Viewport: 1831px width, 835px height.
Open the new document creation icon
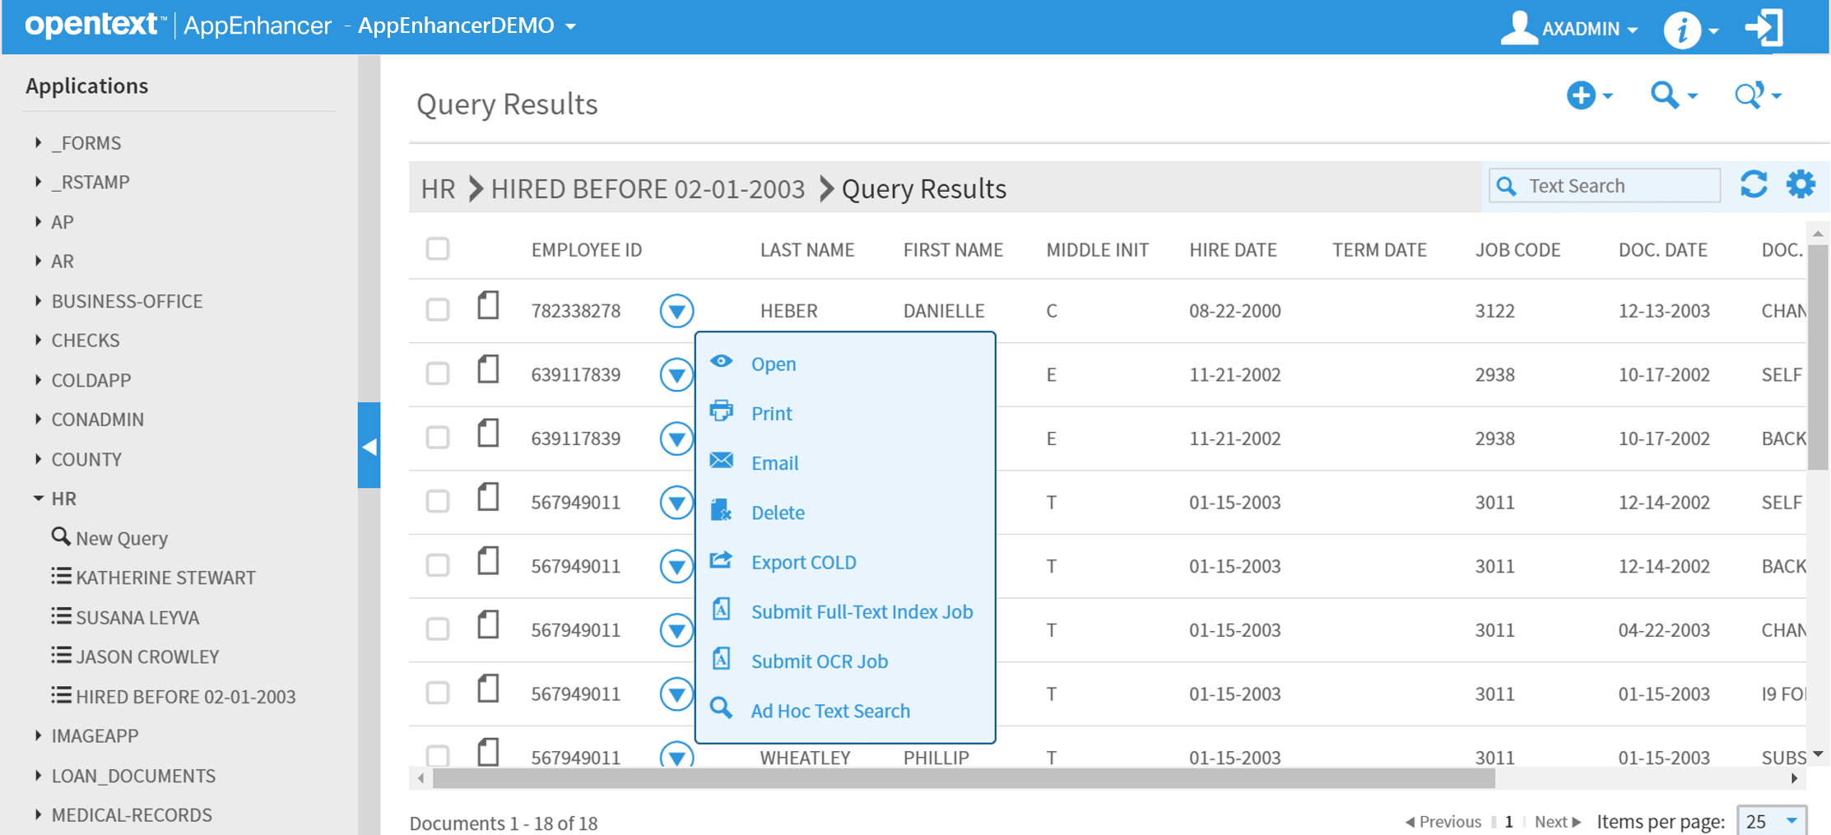pyautogui.click(x=1581, y=95)
